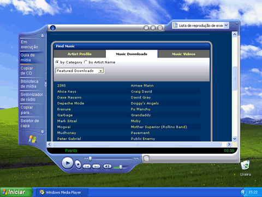Click Garbage in the list
Viewport: 262px width, 197px height.
(x=65, y=115)
